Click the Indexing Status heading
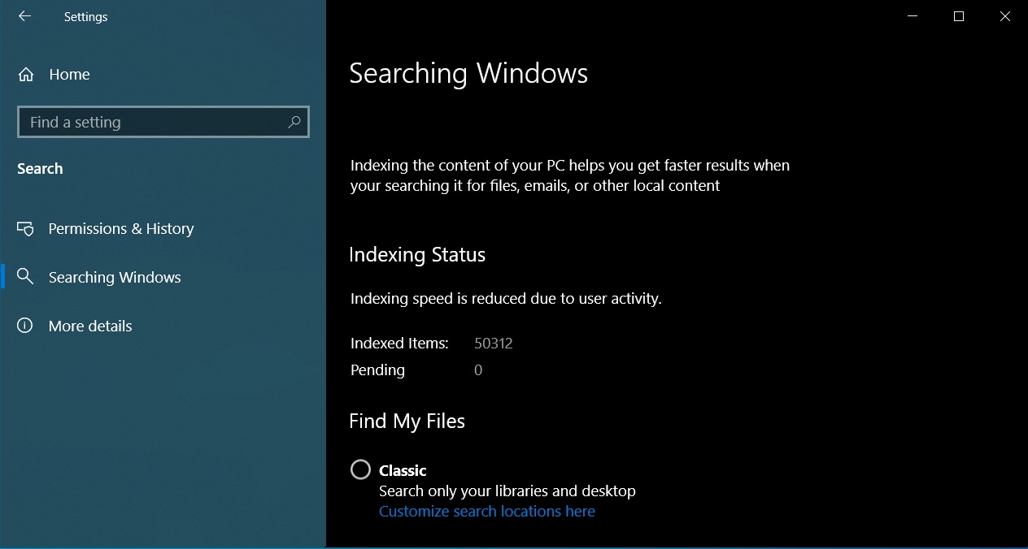Screen dimensions: 1028x549 tap(417, 255)
